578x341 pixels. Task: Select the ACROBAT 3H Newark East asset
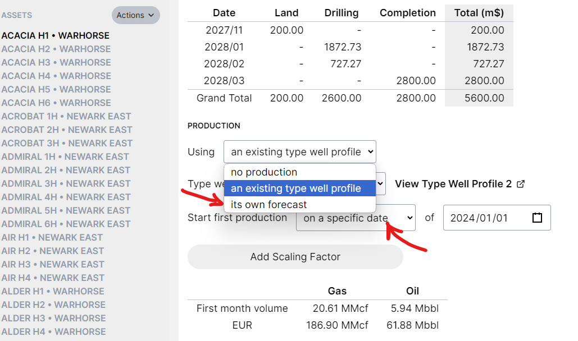(67, 143)
